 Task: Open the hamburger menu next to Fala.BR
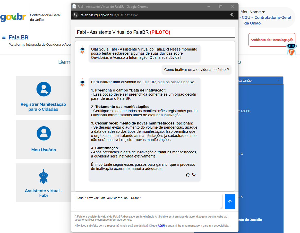coord(4,37)
